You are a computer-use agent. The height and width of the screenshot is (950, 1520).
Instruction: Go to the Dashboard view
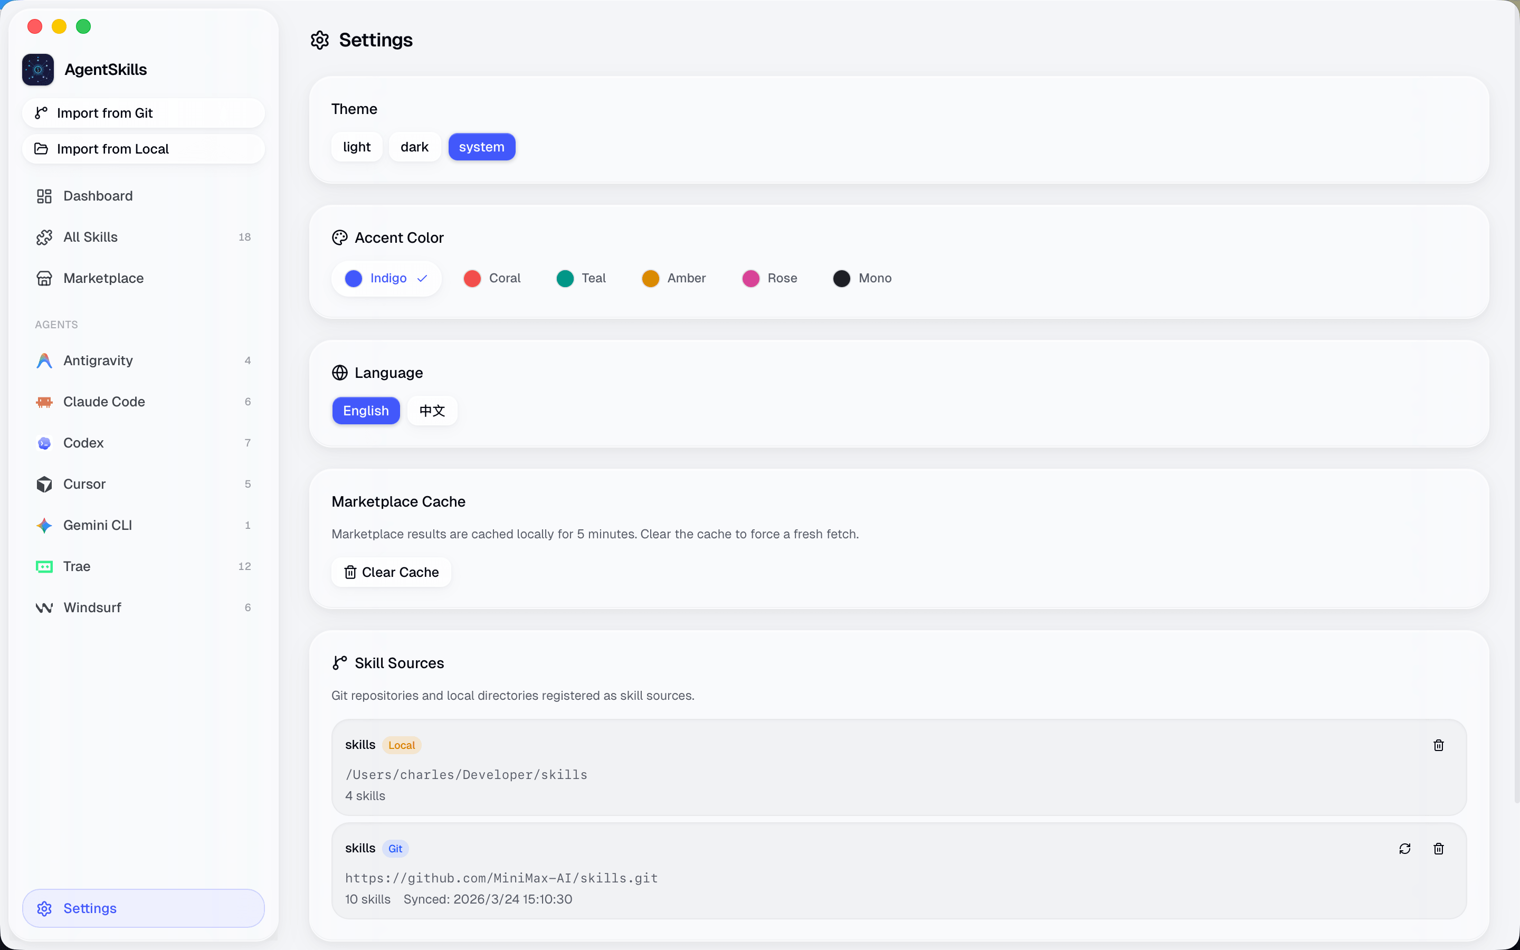tap(97, 195)
